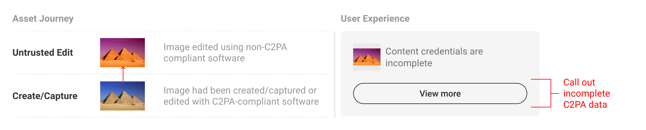Click the Untrusted Edit label
646x130 pixels.
coord(43,53)
